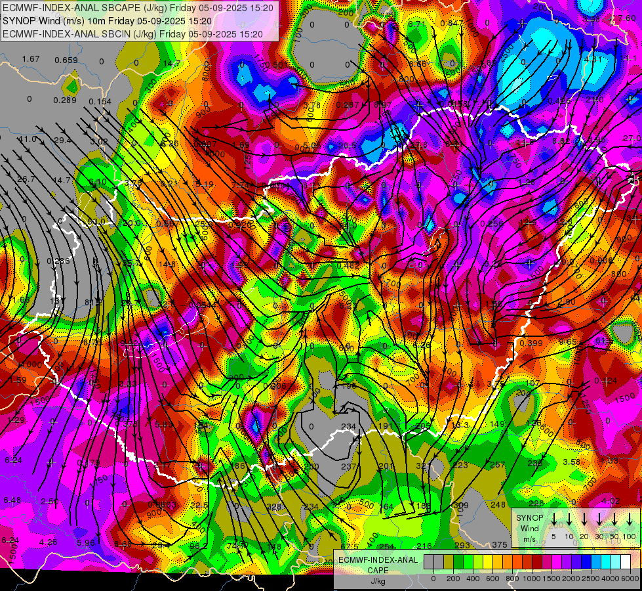Screen dimensions: 642x591
Task: Click the wind arrow above 5 m/s
Action: tap(553, 519)
